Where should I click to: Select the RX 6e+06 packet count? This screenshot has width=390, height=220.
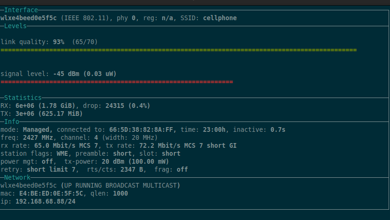tap(25, 106)
